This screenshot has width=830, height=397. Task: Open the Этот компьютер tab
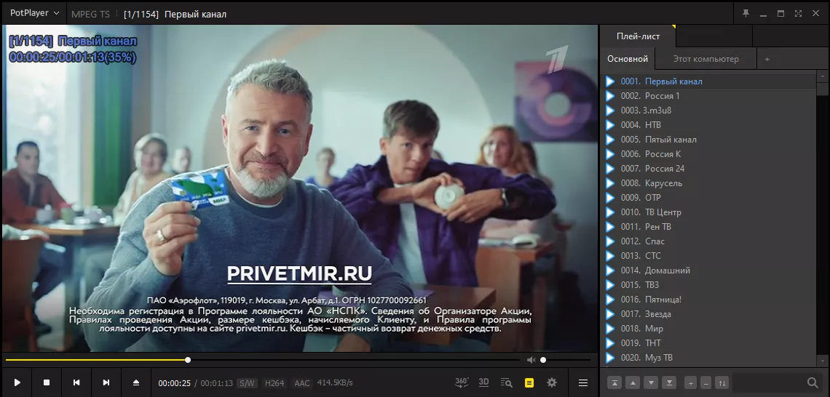pyautogui.click(x=705, y=59)
